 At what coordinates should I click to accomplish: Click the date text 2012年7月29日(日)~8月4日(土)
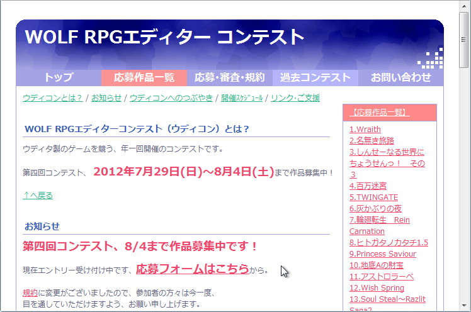tap(184, 172)
